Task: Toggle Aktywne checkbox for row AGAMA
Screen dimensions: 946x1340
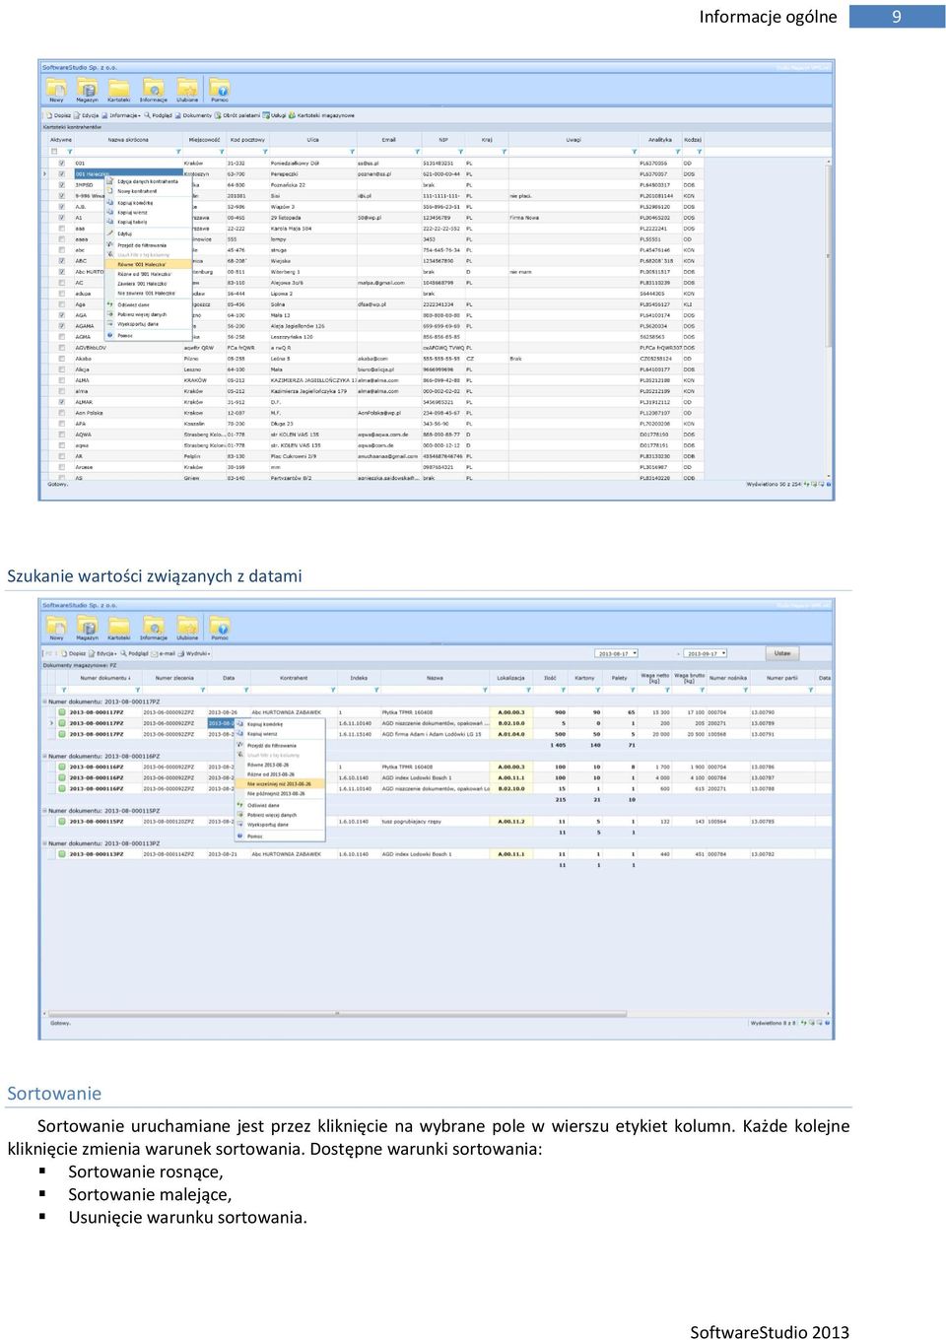Action: click(61, 326)
